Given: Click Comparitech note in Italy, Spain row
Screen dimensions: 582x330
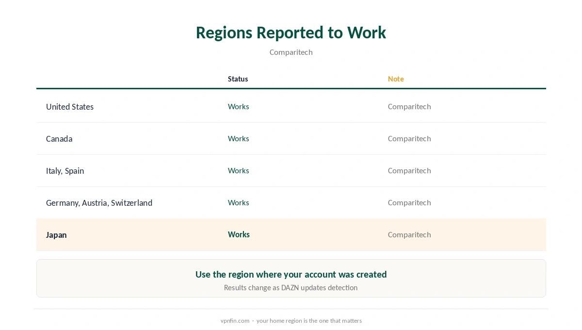Looking at the screenshot, I should 409,170.
